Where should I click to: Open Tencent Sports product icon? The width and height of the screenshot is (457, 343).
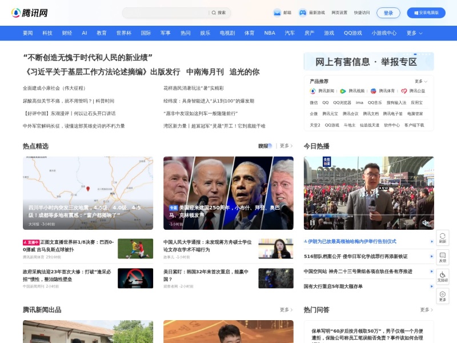(374, 91)
